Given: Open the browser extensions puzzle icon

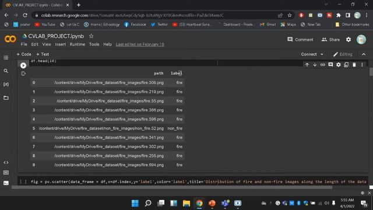Looking at the screenshot, I should tap(338, 15).
